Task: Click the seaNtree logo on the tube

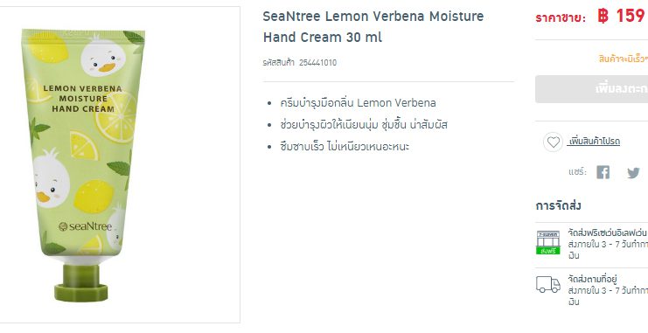Action: click(85, 226)
